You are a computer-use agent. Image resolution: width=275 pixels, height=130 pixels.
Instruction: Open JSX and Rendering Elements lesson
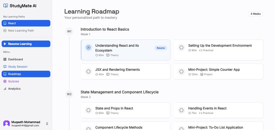(126, 72)
